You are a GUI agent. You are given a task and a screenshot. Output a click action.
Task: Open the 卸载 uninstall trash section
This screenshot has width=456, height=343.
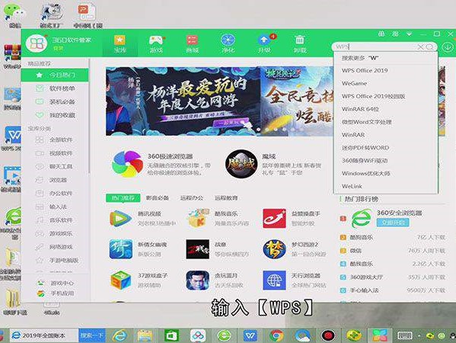[x=300, y=43]
